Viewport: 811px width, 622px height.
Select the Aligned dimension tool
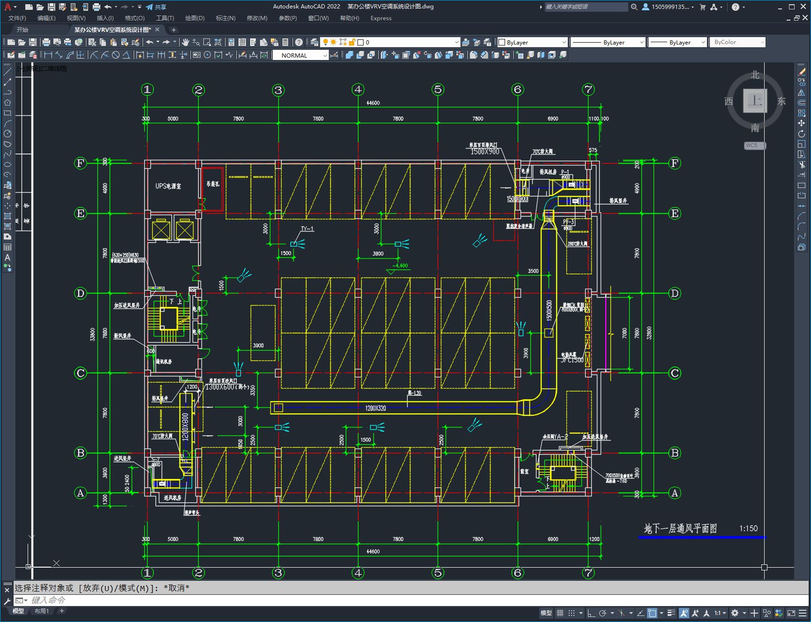(59, 55)
